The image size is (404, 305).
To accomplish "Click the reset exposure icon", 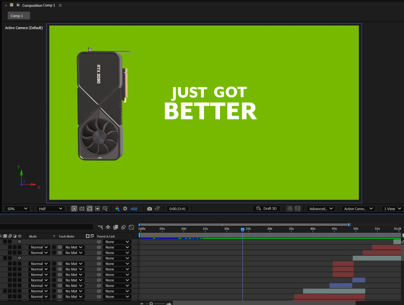I will pos(125,209).
